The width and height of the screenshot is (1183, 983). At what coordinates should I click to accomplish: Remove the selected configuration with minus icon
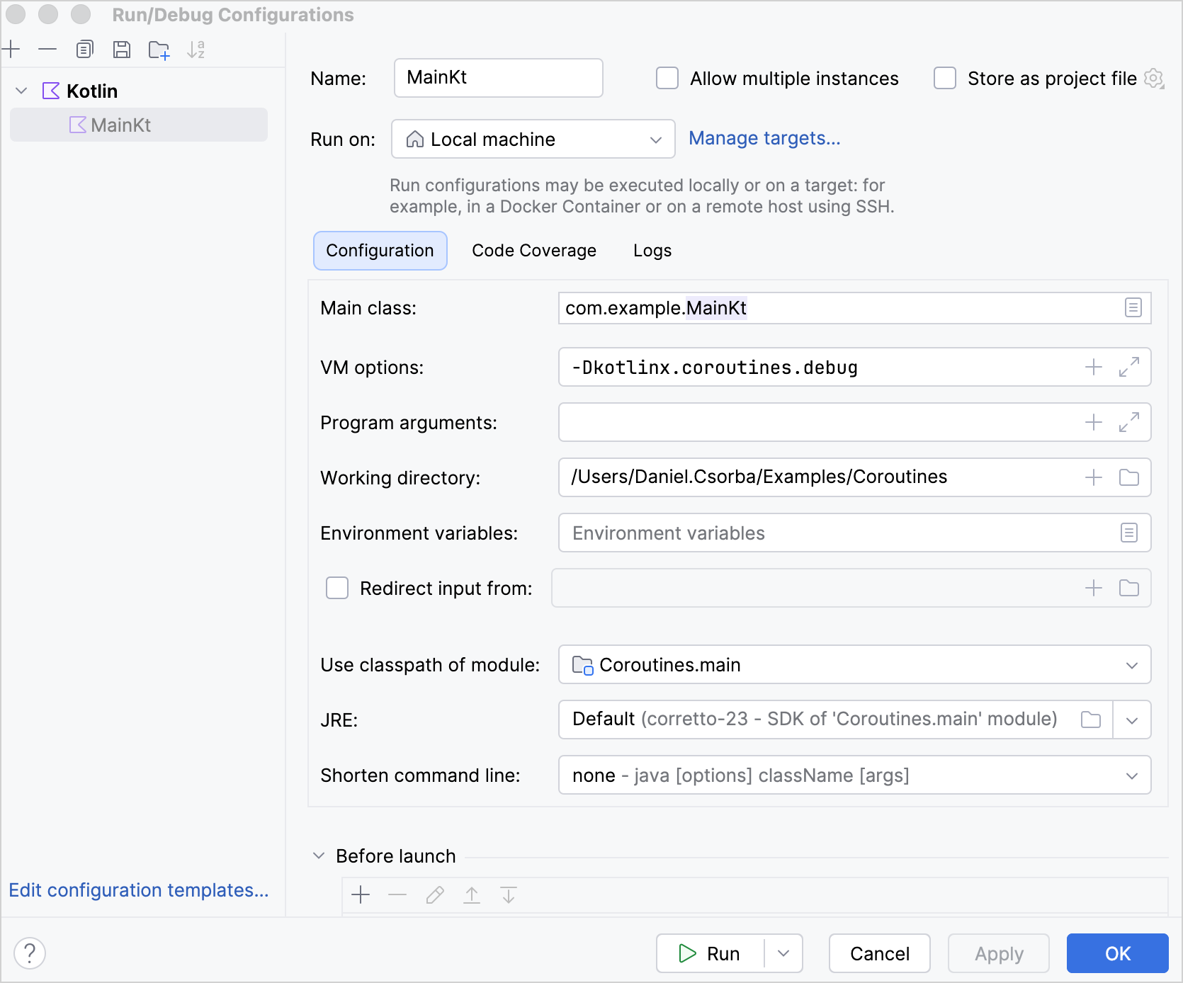point(47,50)
